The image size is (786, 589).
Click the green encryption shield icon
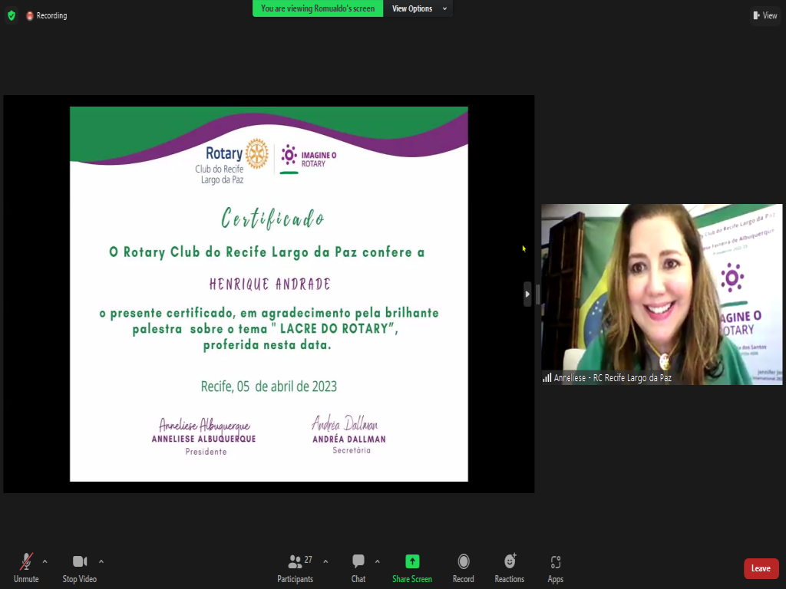pos(11,15)
